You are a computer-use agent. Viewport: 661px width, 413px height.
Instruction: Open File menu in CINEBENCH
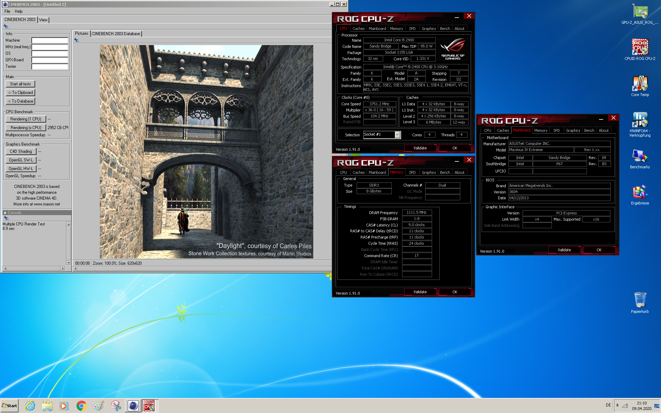[7, 11]
